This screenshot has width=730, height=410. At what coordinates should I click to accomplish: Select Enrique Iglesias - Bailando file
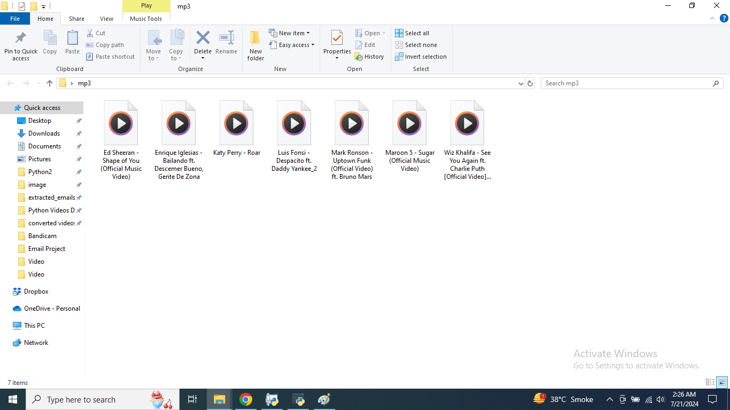pyautogui.click(x=178, y=140)
